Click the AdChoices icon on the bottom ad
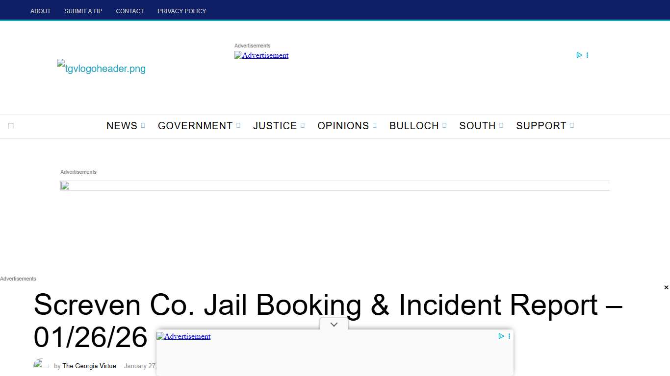 [x=501, y=336]
